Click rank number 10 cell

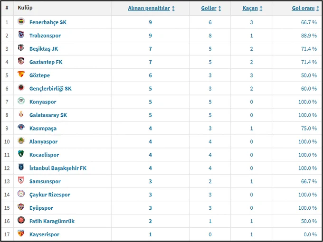pyautogui.click(x=7, y=141)
